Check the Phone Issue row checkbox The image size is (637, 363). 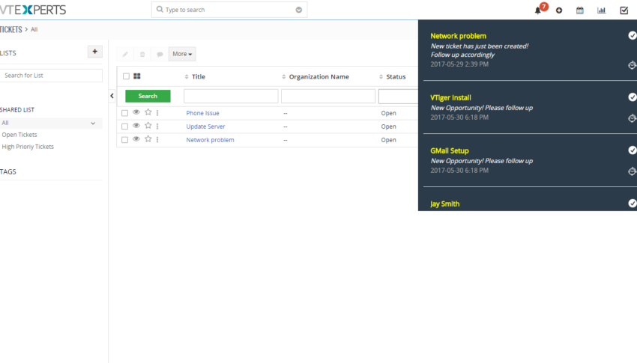click(124, 113)
